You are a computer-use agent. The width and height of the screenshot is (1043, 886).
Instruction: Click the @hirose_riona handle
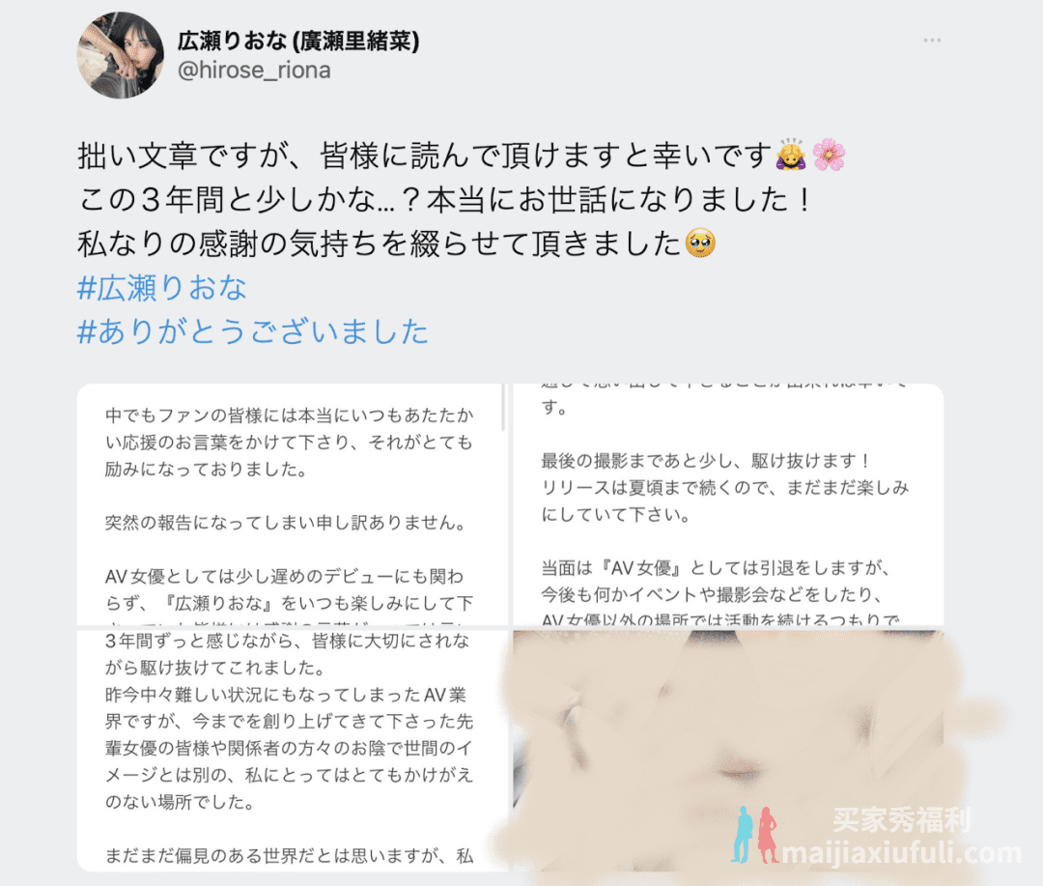[254, 70]
